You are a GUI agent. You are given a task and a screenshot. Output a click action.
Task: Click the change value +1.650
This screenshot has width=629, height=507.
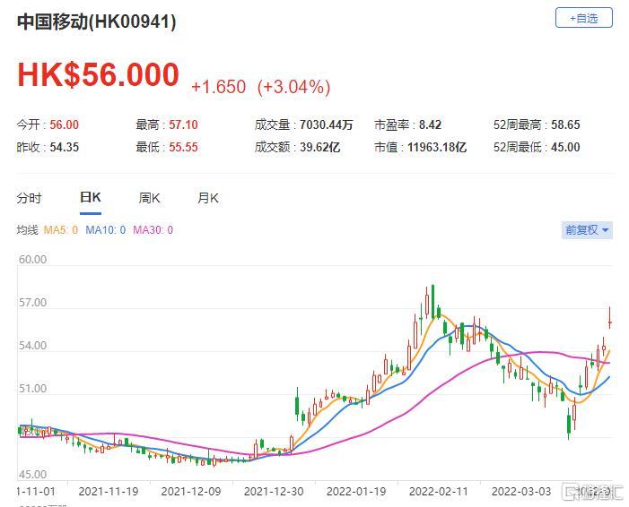coord(219,87)
